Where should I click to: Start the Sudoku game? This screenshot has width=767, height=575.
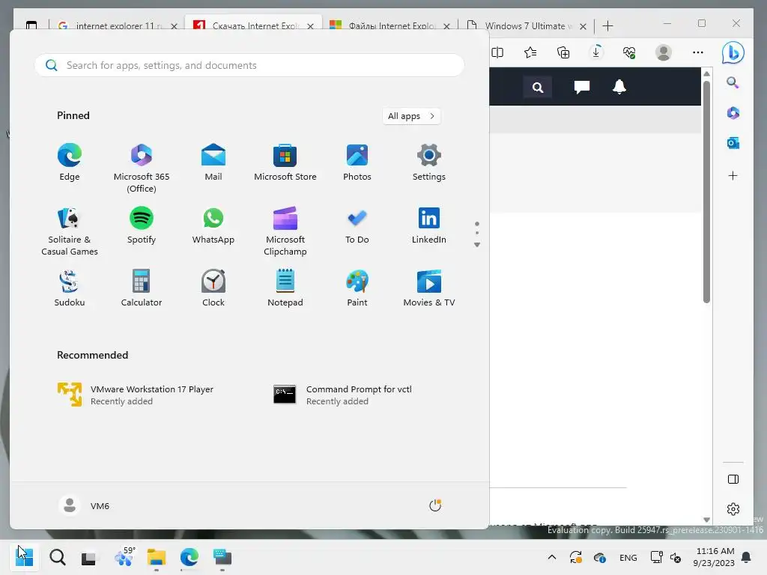click(70, 288)
